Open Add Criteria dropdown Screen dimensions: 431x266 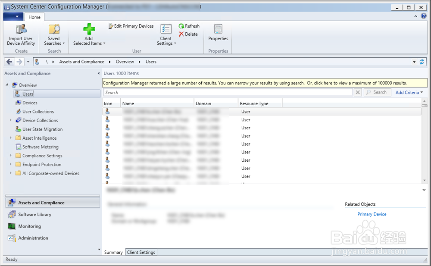pos(409,92)
